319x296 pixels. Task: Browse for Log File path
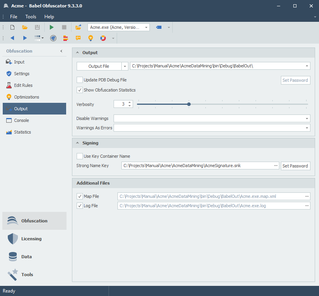[307, 206]
